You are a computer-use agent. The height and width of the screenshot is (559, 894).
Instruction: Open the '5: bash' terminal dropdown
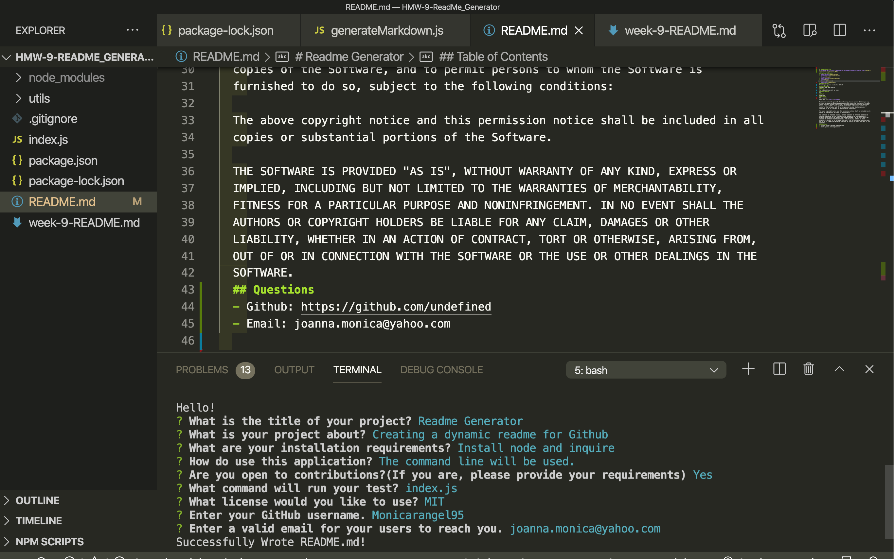(x=645, y=370)
